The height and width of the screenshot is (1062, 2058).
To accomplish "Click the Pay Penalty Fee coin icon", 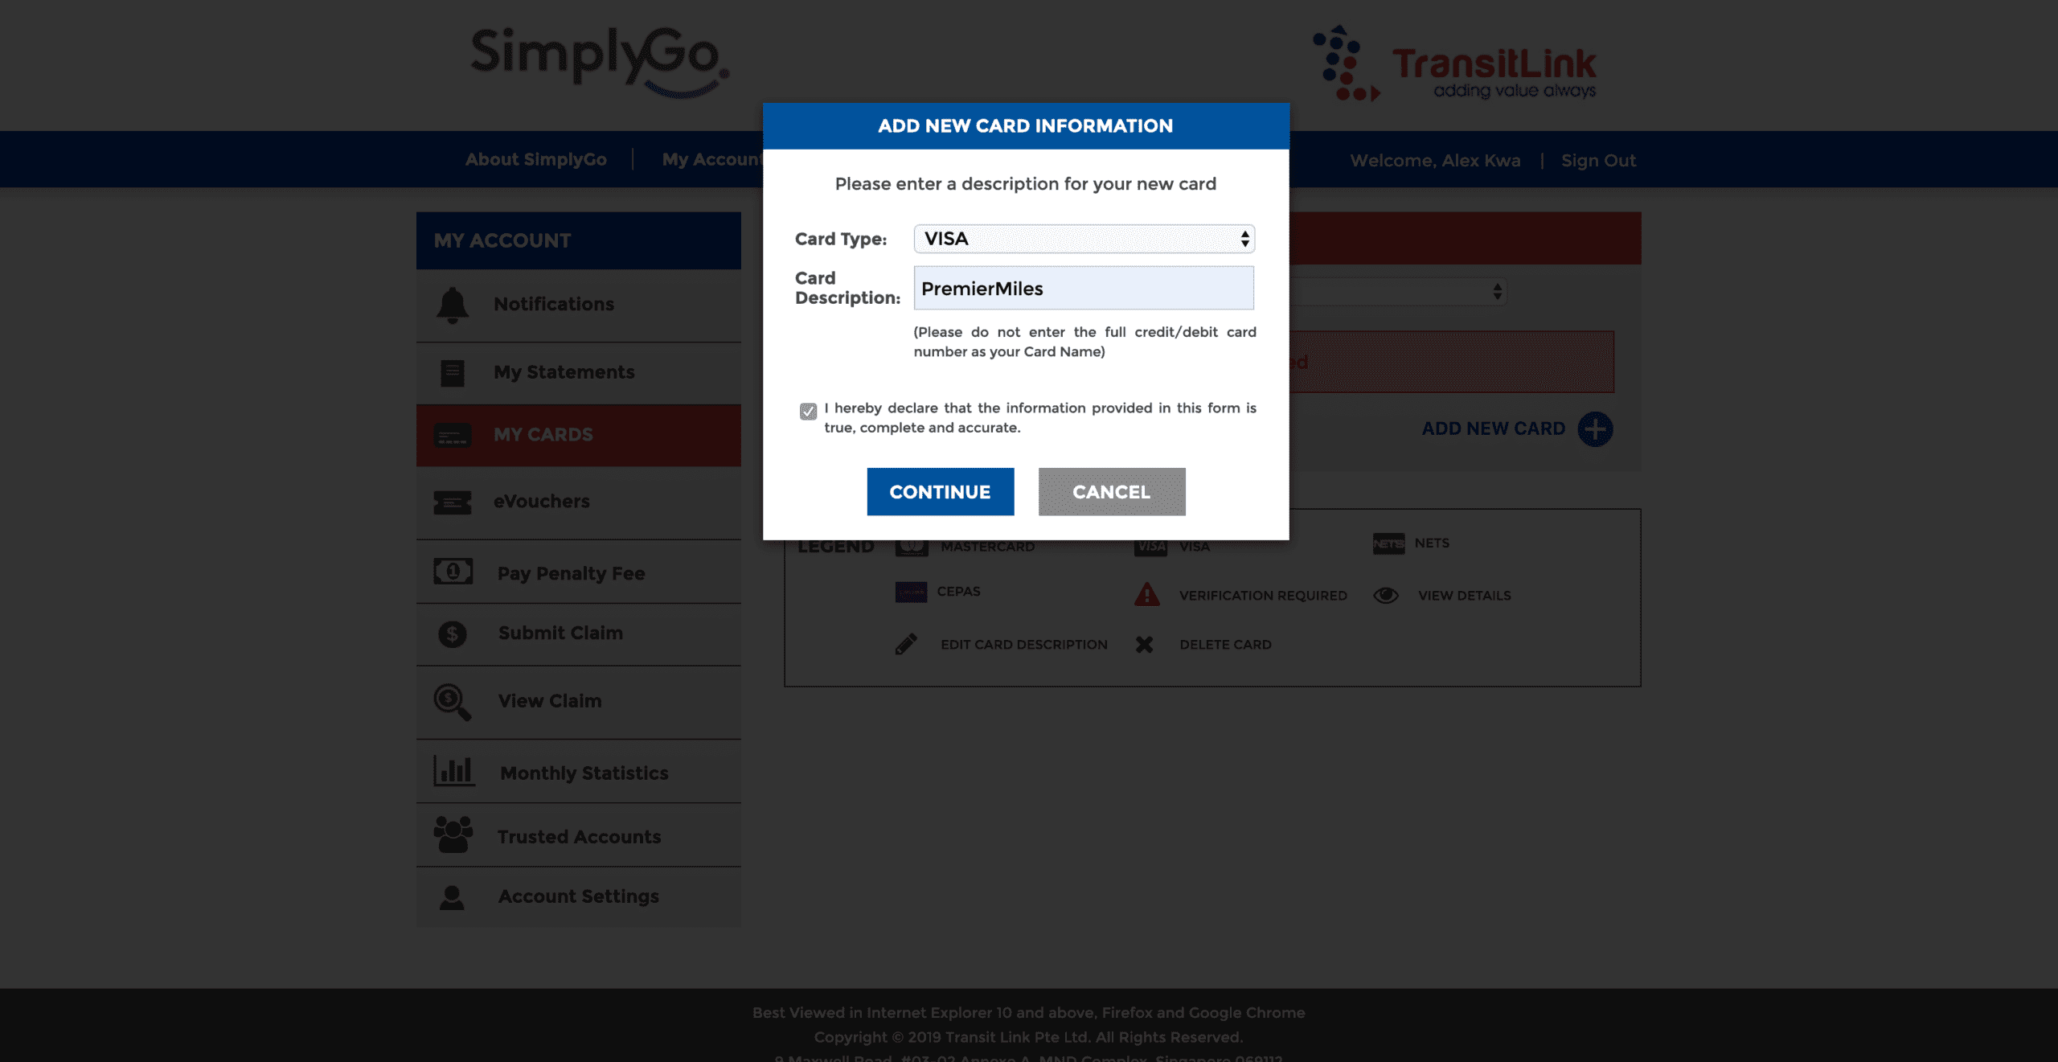I will click(453, 570).
